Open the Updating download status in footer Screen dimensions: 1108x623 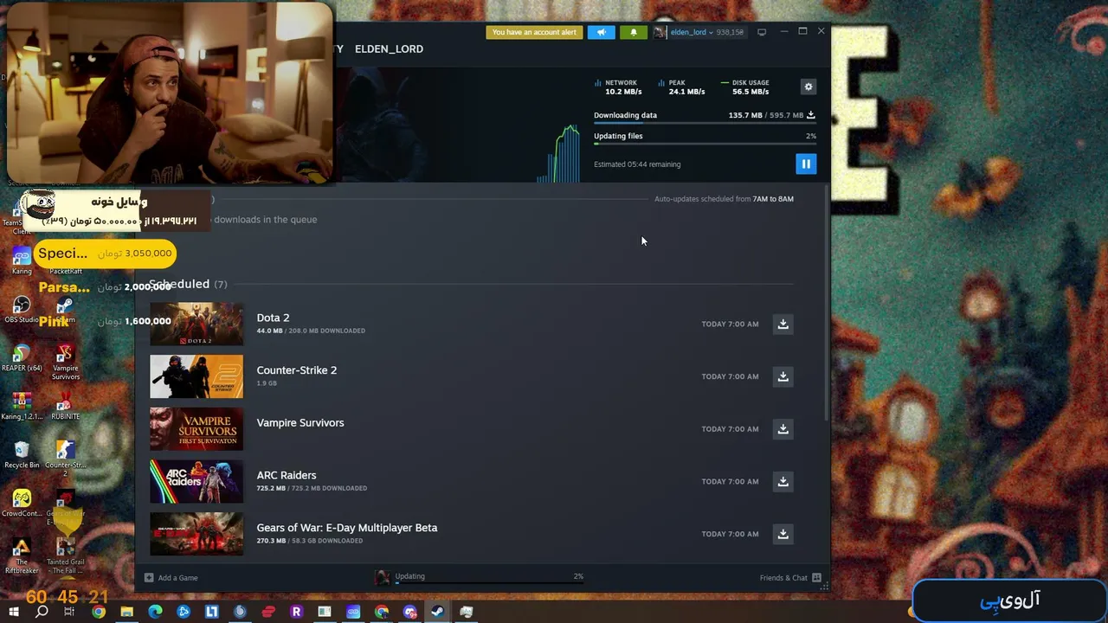(480, 577)
